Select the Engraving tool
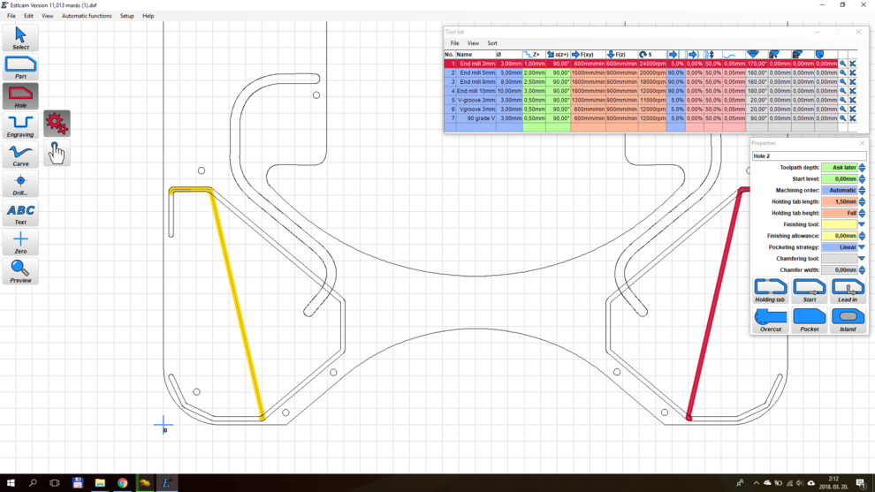875x492 pixels. 20,125
